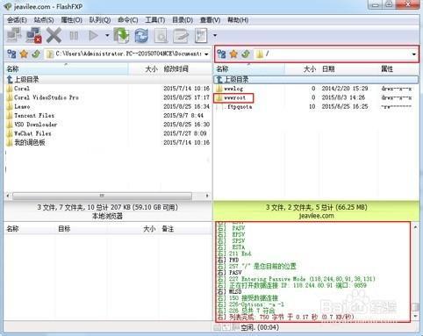
Task: Select the Tencent Files local folder
Action: click(34, 116)
